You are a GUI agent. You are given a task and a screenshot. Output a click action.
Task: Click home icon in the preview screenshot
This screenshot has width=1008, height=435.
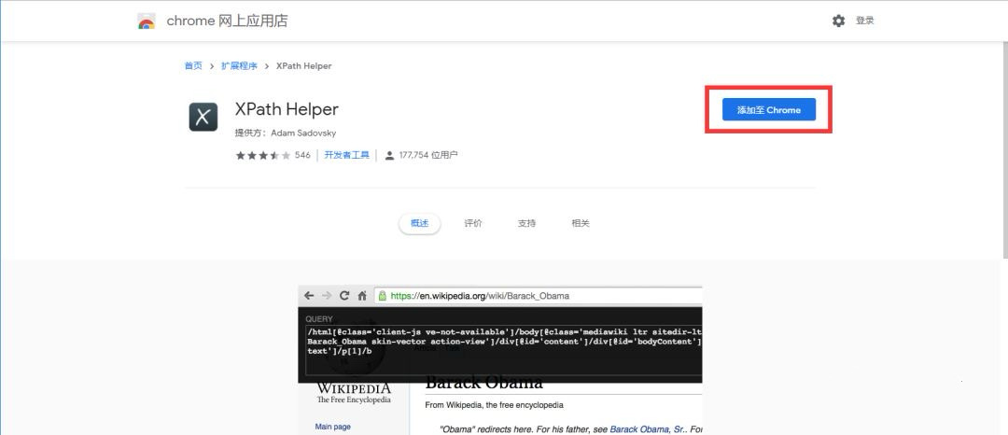pyautogui.click(x=362, y=296)
